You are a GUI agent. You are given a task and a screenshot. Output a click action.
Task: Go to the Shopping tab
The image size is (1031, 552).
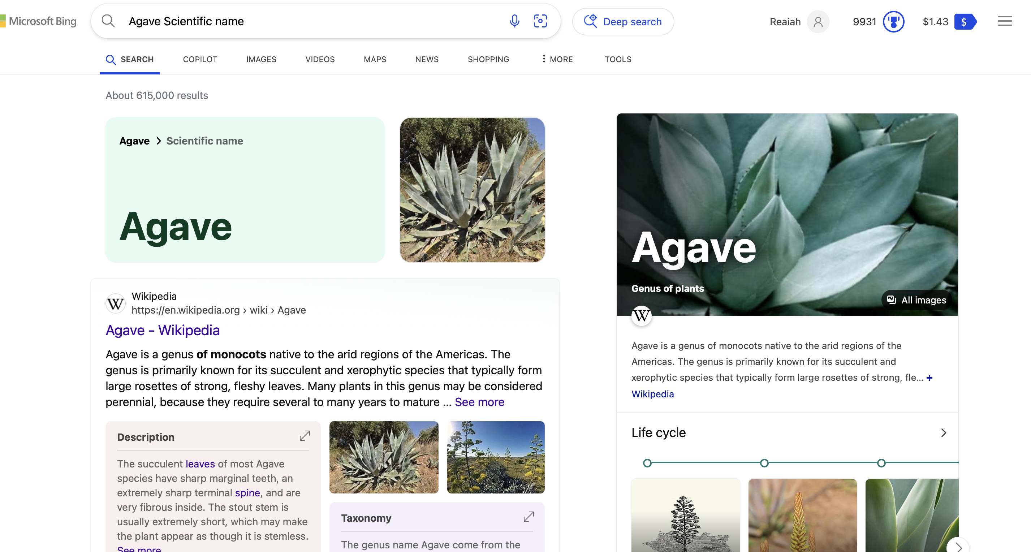488,59
